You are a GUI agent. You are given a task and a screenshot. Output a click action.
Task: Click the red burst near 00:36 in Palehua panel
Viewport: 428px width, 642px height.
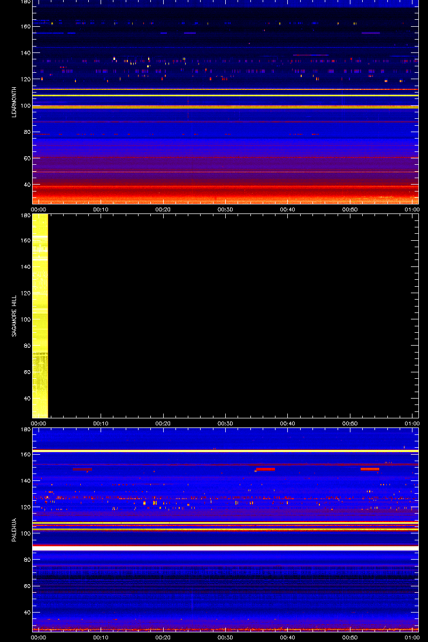[265, 469]
